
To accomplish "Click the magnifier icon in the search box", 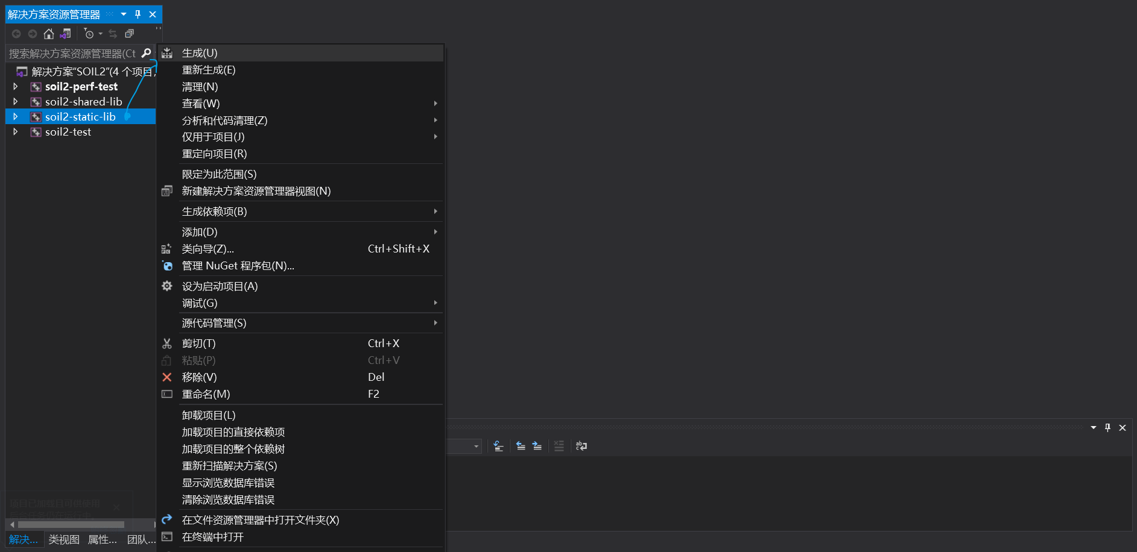I will [147, 53].
